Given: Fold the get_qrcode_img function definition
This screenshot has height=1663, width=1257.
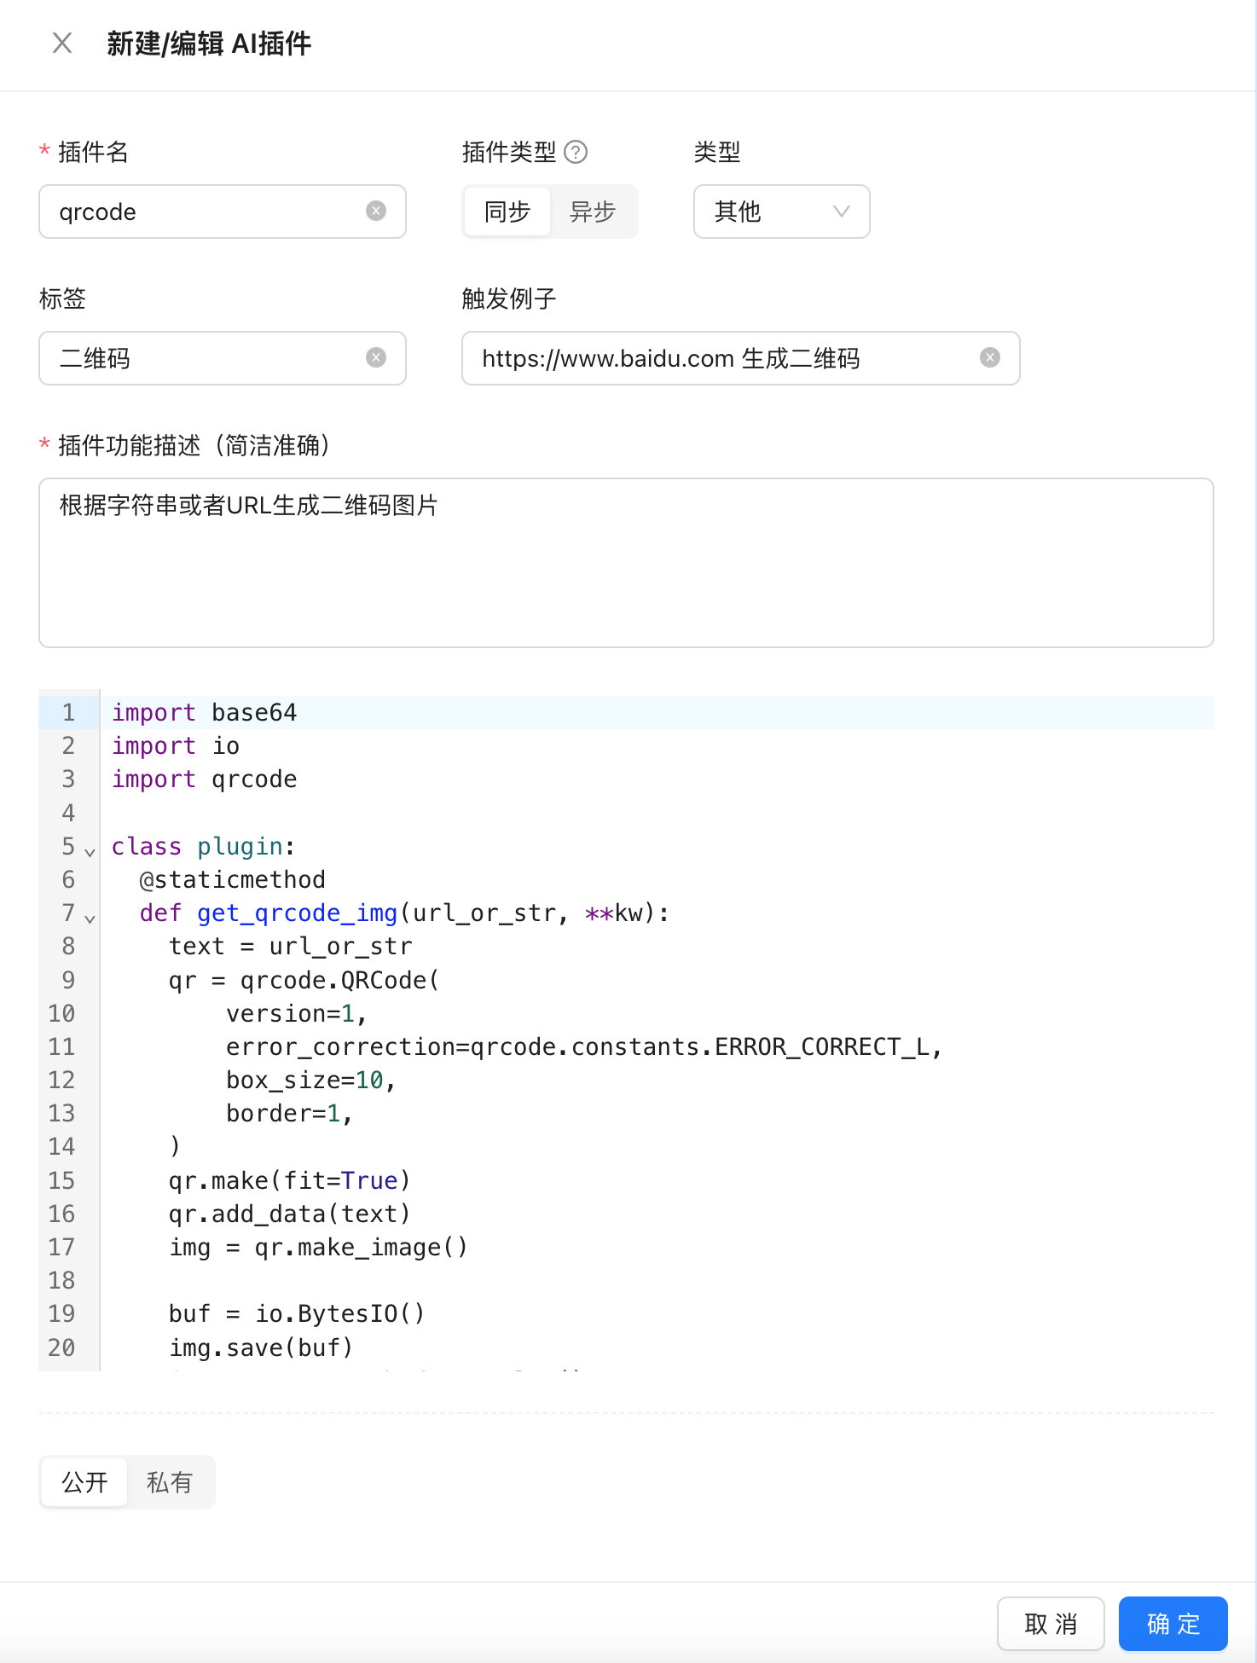Looking at the screenshot, I should tap(90, 918).
